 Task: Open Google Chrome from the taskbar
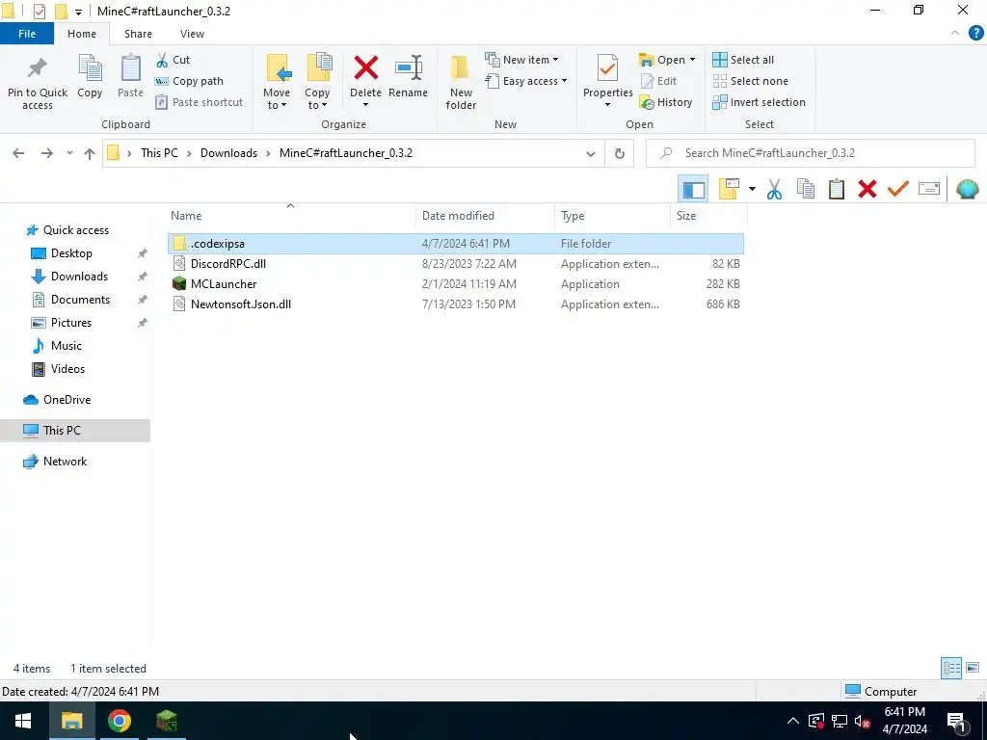119,721
